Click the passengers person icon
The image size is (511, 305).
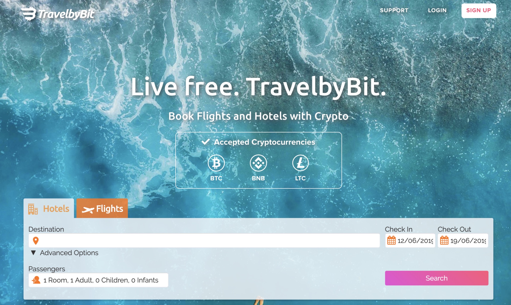pyautogui.click(x=36, y=280)
